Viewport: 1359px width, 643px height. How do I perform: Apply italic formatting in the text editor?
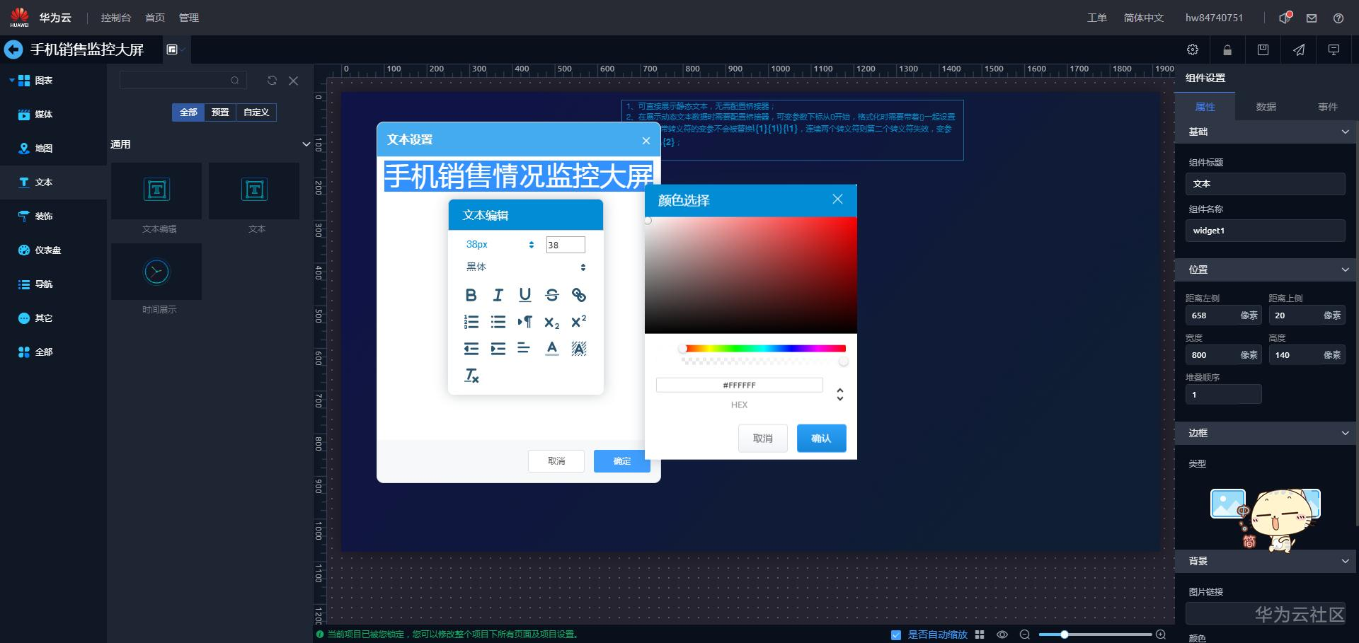(x=498, y=295)
